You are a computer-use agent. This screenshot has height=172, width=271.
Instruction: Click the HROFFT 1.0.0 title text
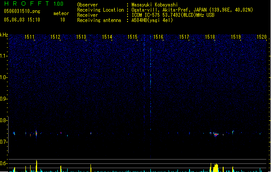pyautogui.click(x=34, y=3)
